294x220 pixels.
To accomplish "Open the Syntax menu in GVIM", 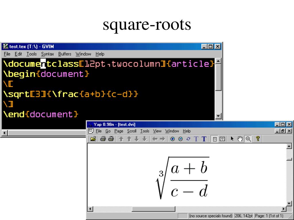I will click(47, 54).
